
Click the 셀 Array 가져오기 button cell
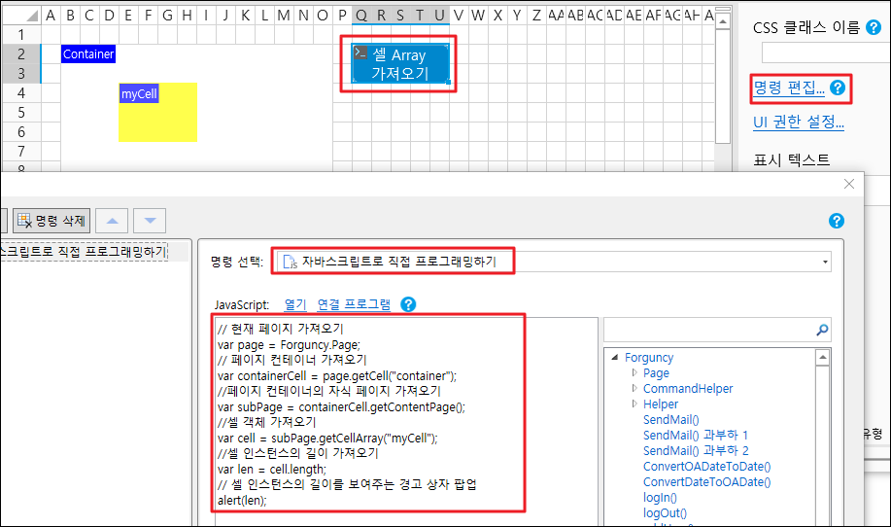[399, 64]
